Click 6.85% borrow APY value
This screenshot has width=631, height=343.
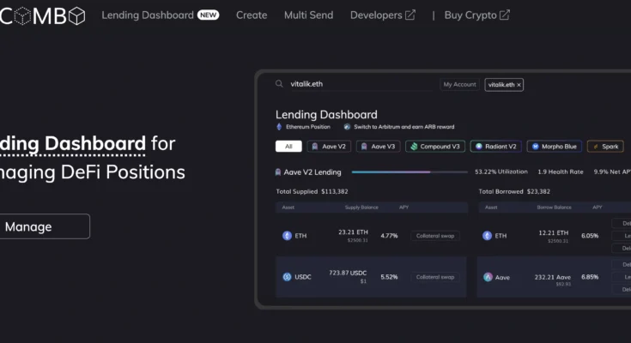coord(590,277)
